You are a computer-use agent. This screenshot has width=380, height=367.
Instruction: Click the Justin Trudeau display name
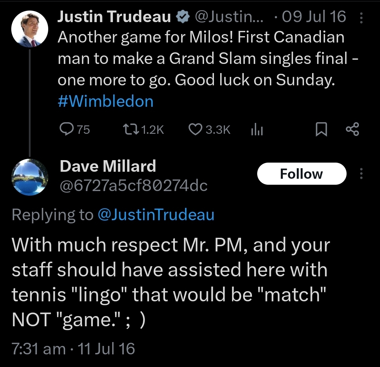tap(114, 17)
